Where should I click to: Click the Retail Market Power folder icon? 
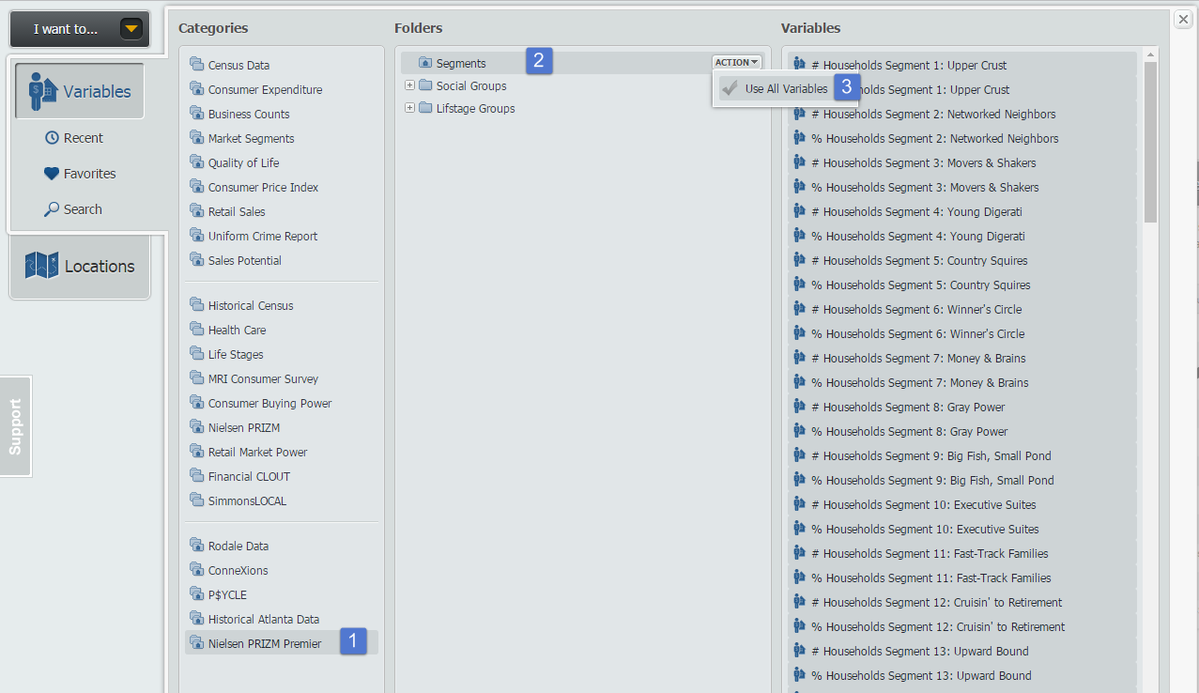pos(196,451)
